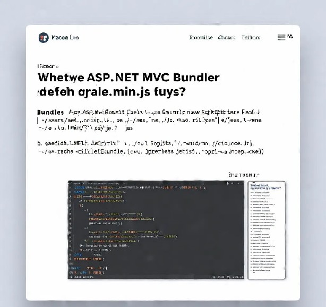
Task: Click the round dark site logo
Action: pyautogui.click(x=44, y=38)
